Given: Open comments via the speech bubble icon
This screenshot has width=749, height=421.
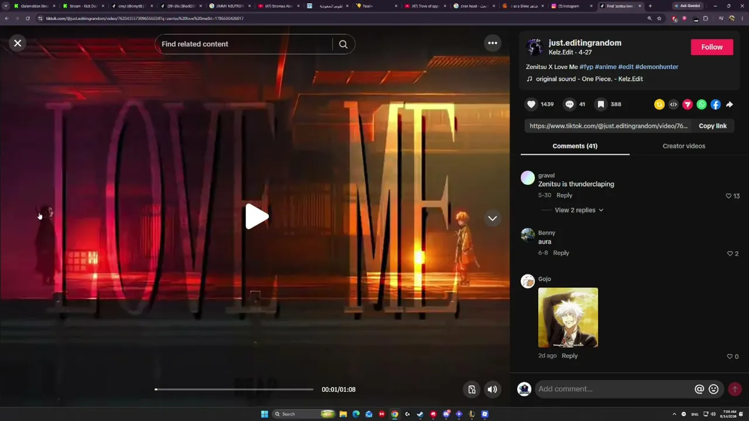Looking at the screenshot, I should click(569, 104).
